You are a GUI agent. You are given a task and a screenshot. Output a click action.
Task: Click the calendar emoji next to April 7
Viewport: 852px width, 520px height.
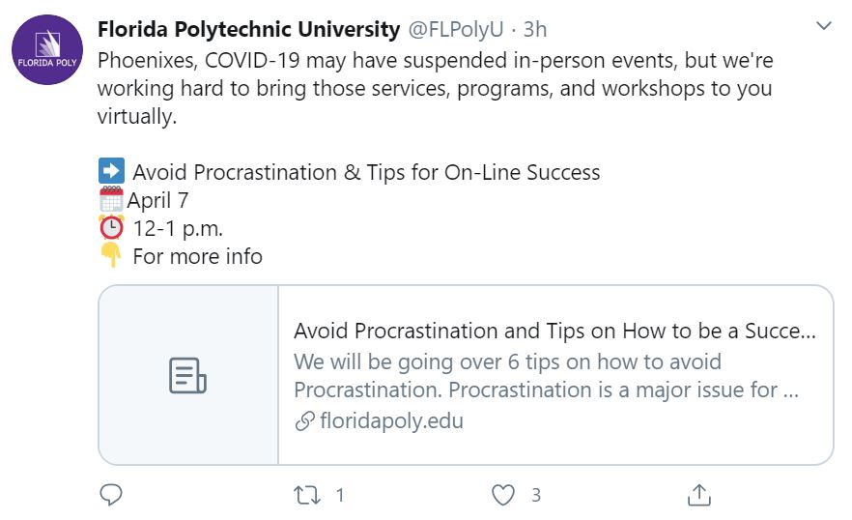[x=111, y=199]
